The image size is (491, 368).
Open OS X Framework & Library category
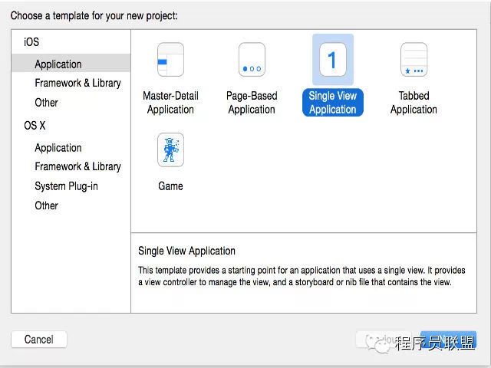pyautogui.click(x=77, y=166)
